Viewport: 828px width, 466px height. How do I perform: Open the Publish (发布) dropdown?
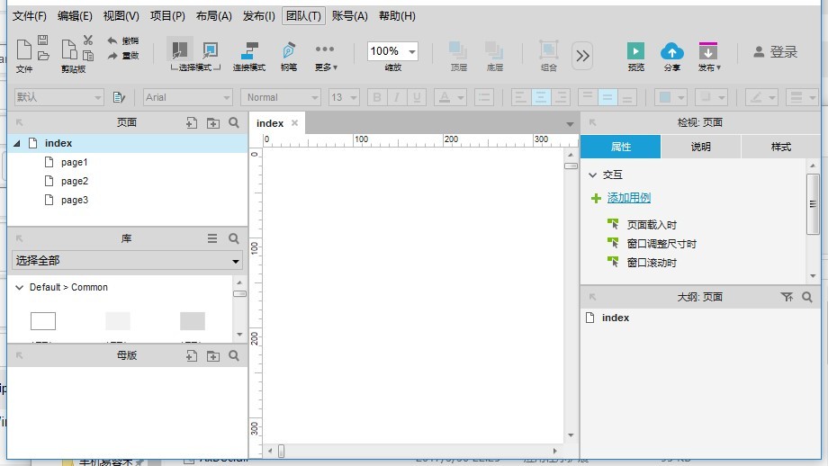click(708, 56)
